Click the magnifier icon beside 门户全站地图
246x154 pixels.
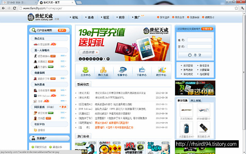pyautogui.click(x=33, y=30)
